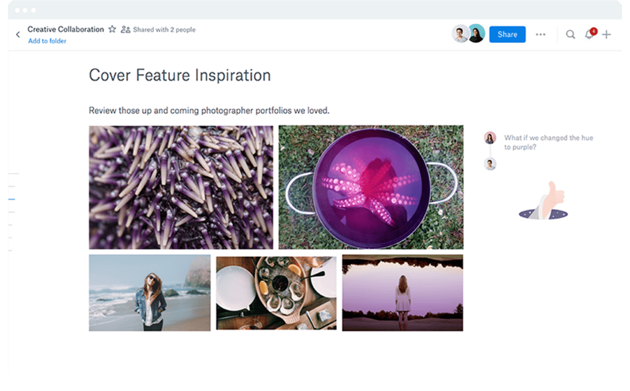Click the Cover Feature Inspiration heading

tap(179, 75)
